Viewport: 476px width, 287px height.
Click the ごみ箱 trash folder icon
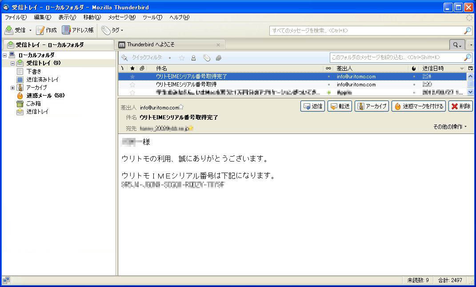20,104
